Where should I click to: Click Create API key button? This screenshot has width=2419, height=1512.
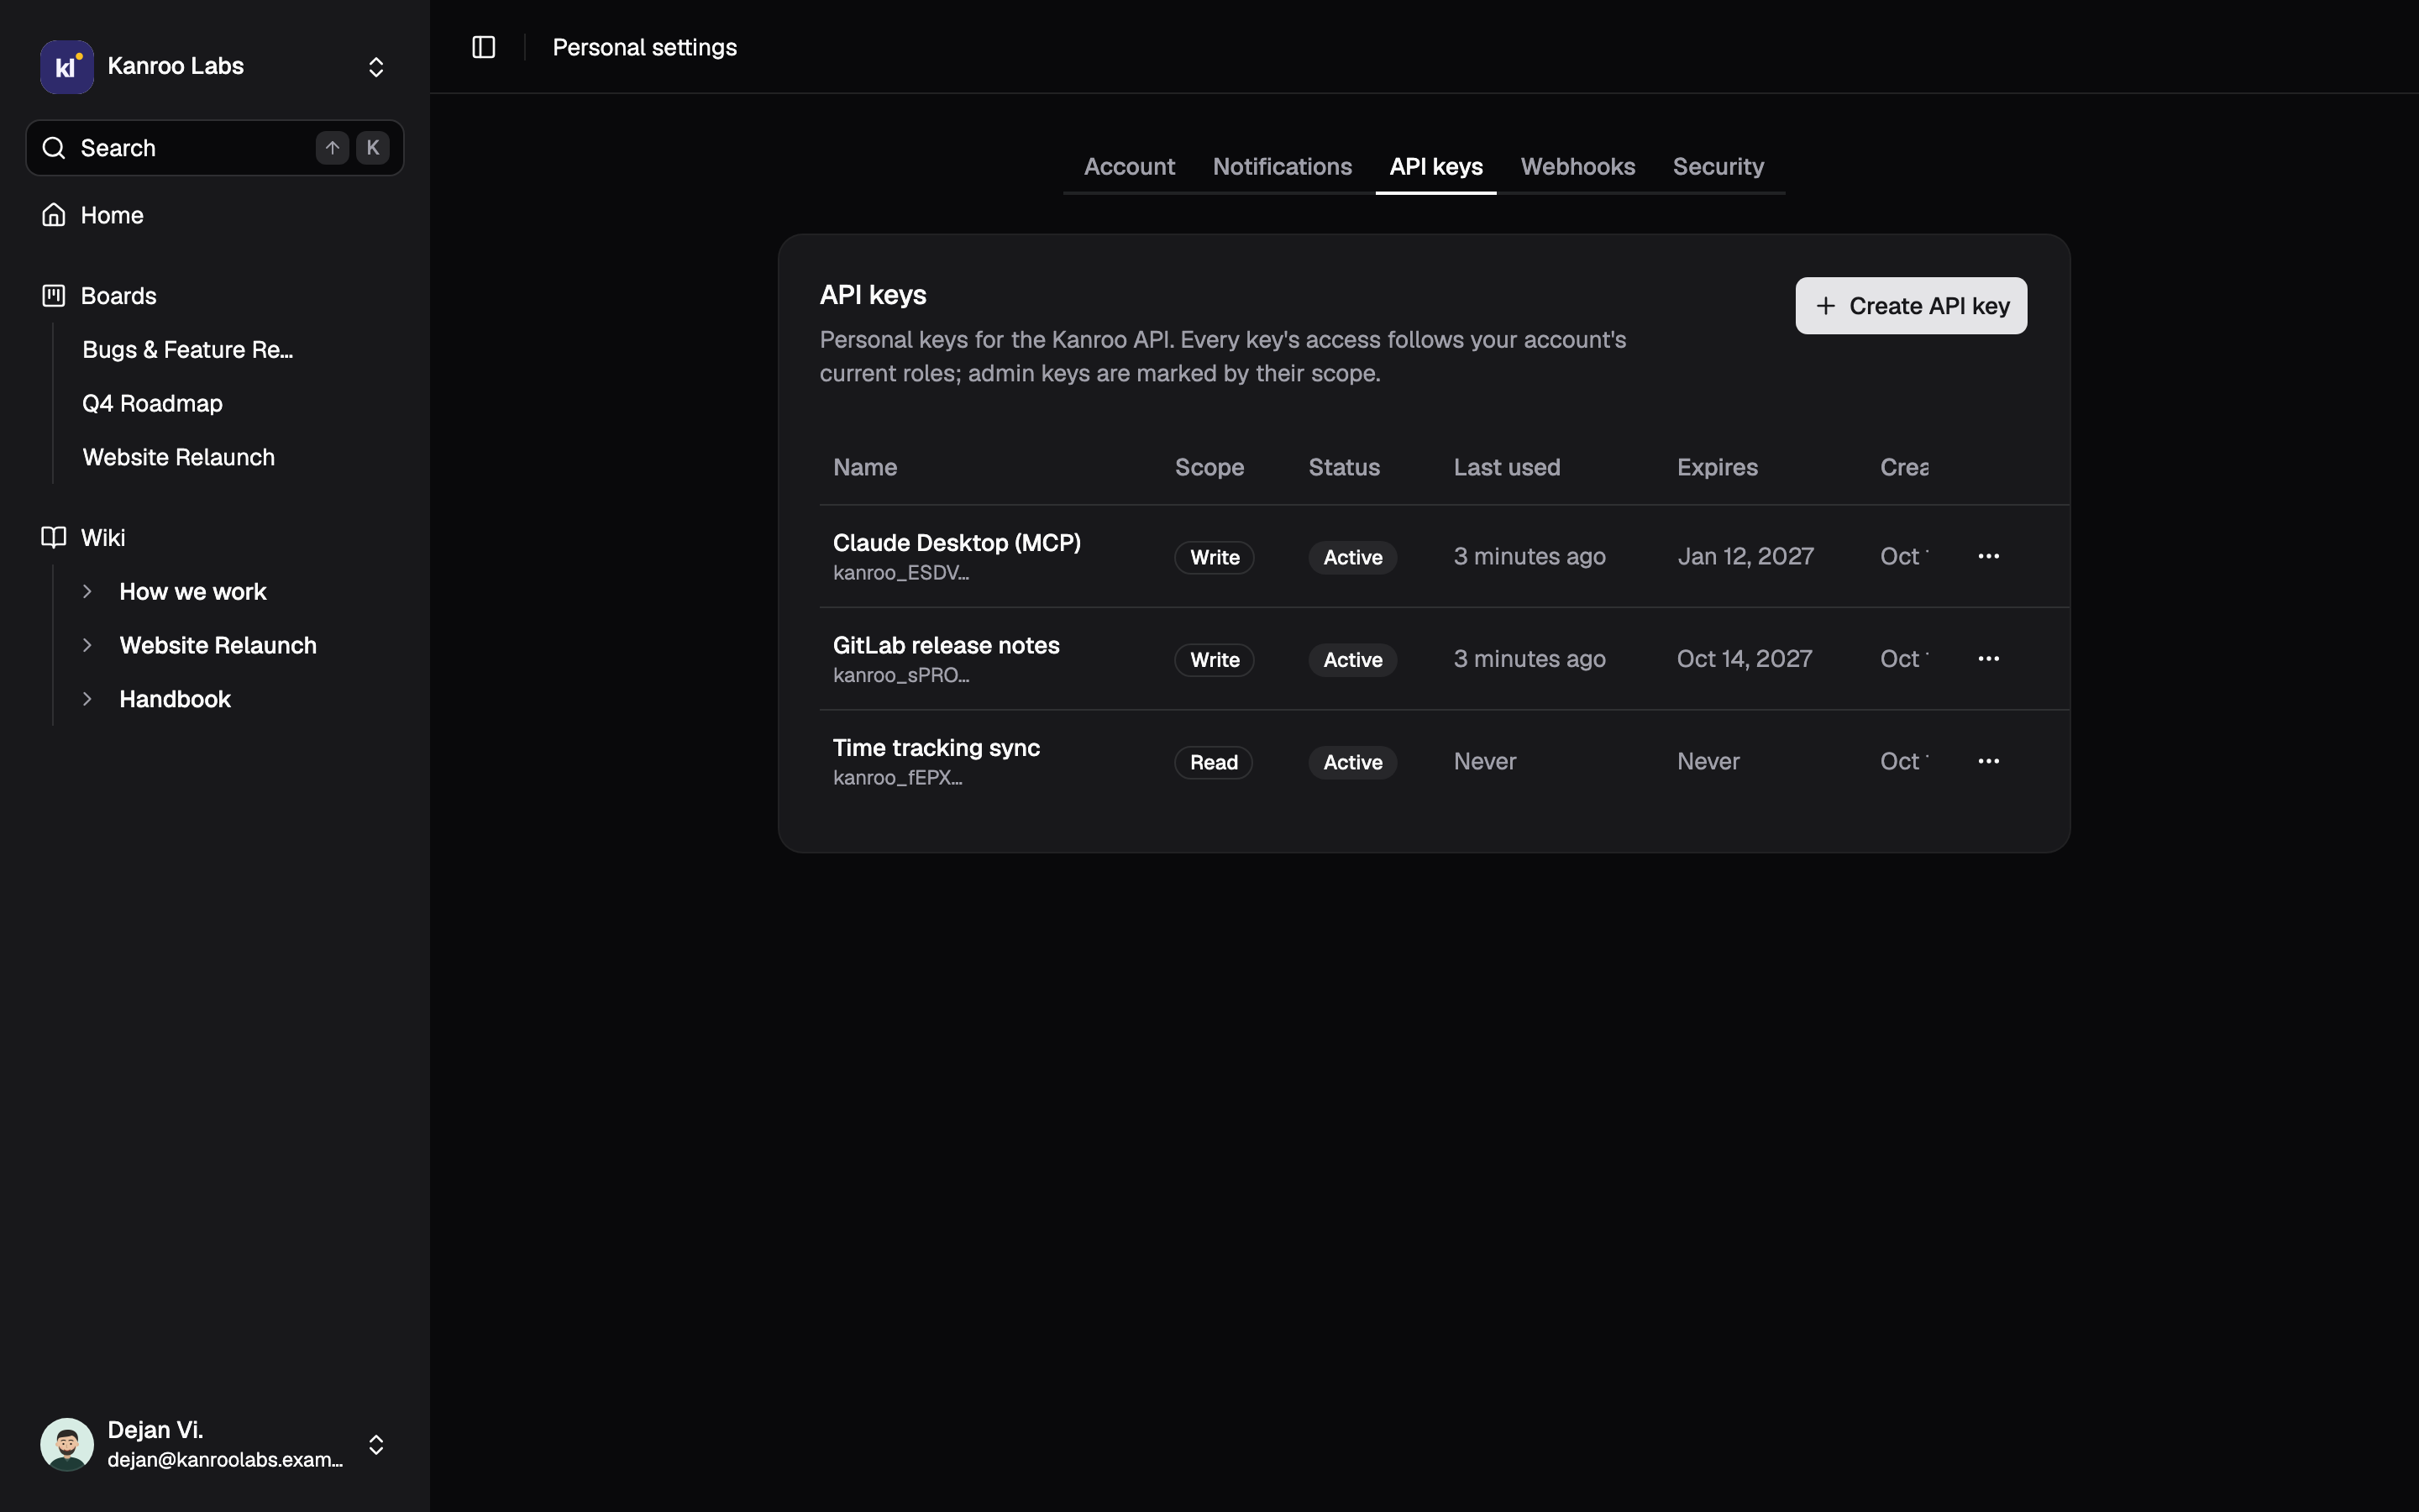(x=1911, y=306)
